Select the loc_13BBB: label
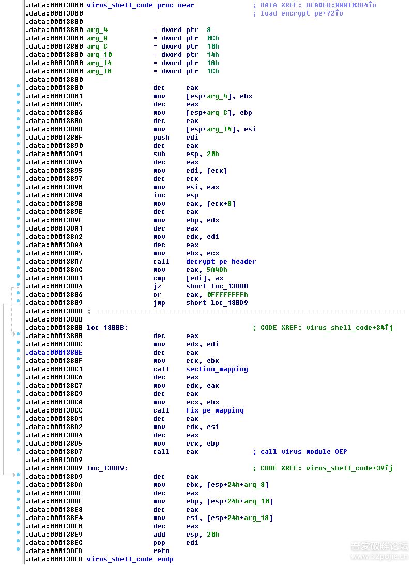Screen dimensions: 413x565 [x=108, y=328]
